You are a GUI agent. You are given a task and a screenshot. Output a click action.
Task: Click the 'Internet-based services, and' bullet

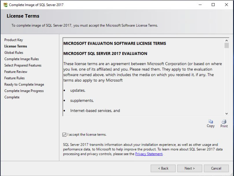[x=95, y=111]
